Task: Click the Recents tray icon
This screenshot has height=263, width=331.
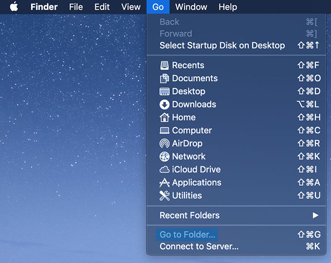Action: tap(164, 65)
